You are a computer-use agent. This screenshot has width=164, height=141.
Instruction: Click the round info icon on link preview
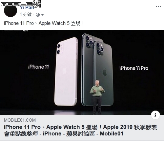click(x=155, y=115)
